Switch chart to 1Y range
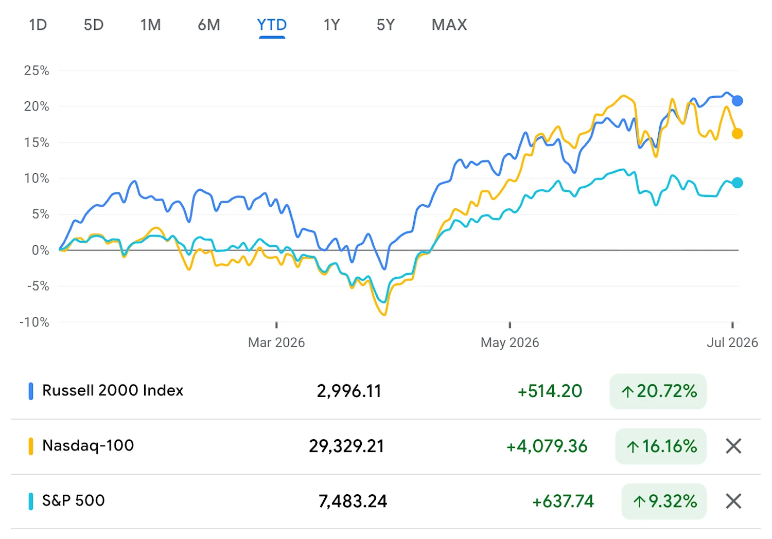Image resolution: width=772 pixels, height=539 pixels. 332,25
